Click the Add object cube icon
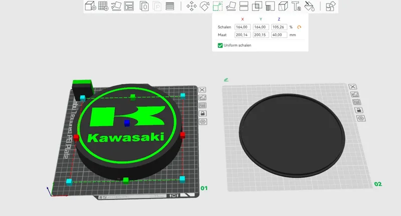The image size is (401, 216). point(90,6)
